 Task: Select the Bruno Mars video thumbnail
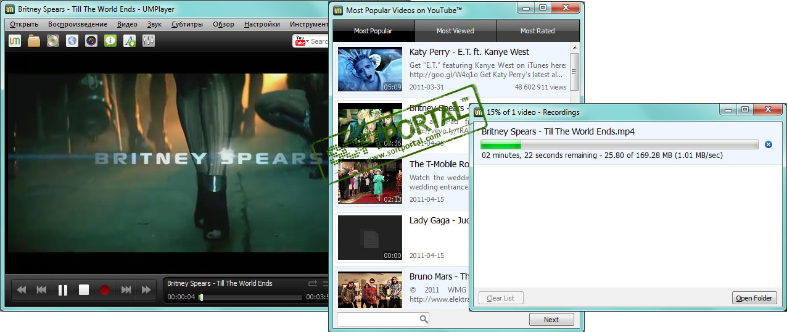[x=370, y=289]
